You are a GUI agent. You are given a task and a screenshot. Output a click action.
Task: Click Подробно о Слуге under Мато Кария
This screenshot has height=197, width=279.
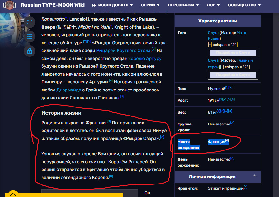[x=233, y=52]
